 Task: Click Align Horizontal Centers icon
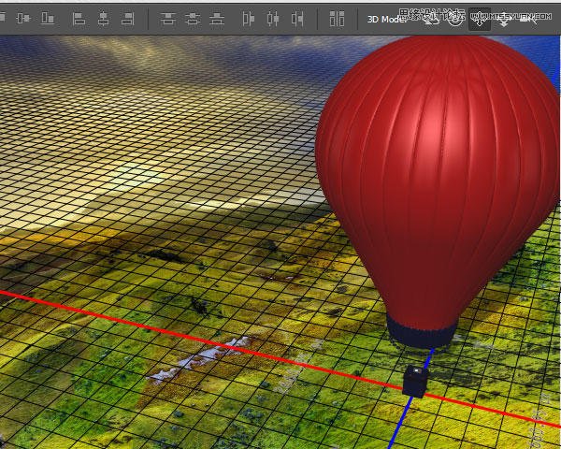pos(104,19)
